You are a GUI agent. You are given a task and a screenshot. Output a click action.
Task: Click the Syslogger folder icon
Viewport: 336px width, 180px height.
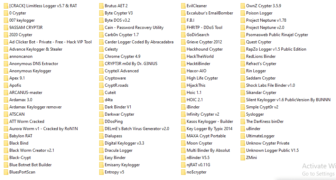pyautogui.click(x=243, y=114)
